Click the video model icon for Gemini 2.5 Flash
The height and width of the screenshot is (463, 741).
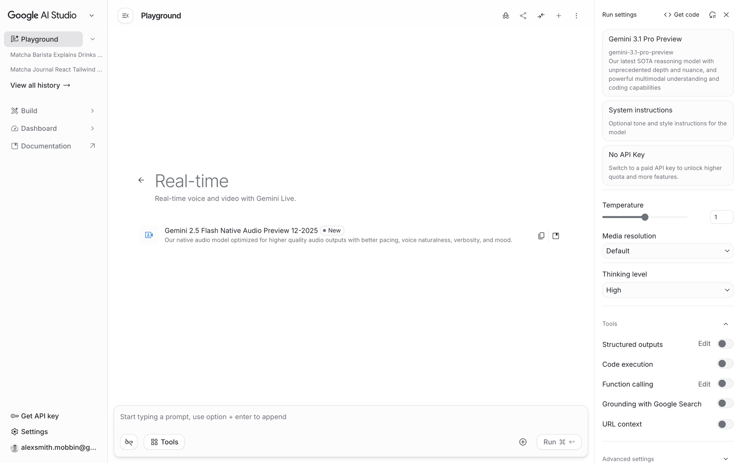click(x=149, y=235)
